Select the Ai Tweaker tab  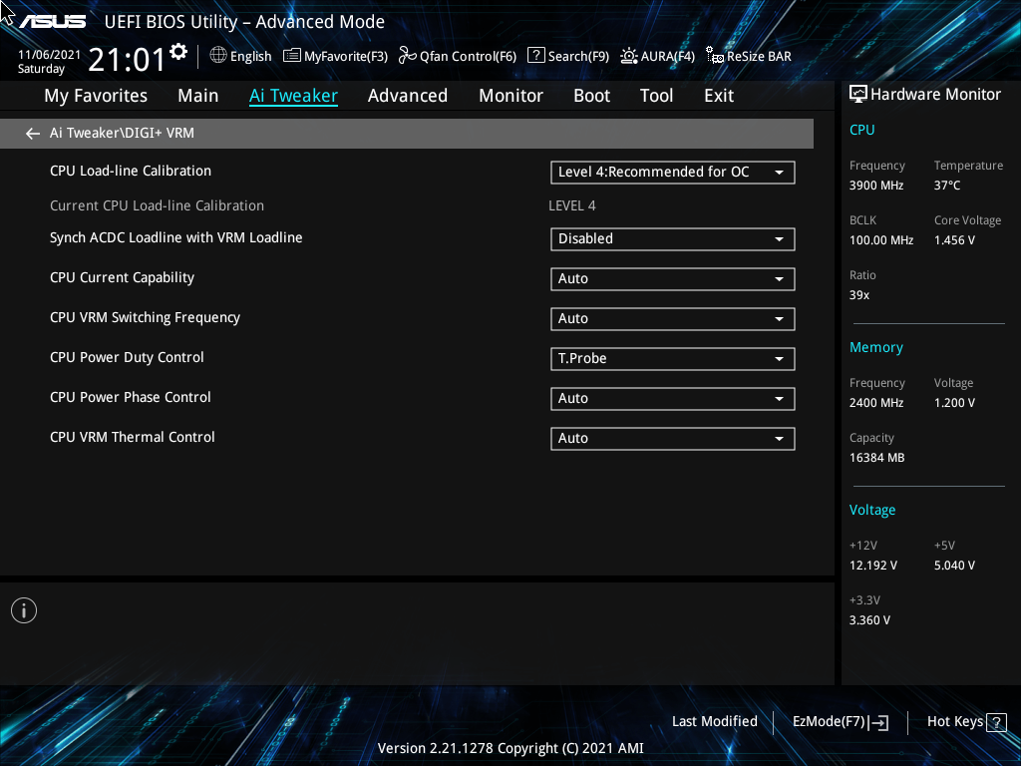pyautogui.click(x=293, y=96)
